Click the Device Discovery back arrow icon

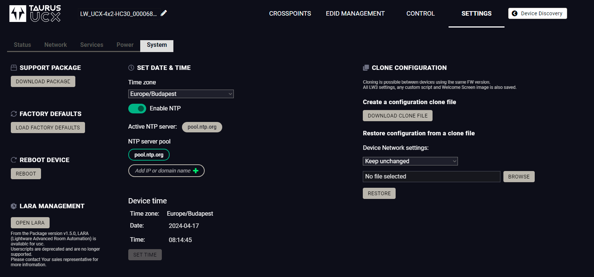coord(515,13)
